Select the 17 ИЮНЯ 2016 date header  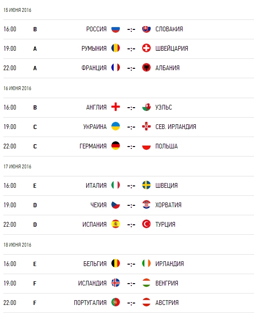(x=18, y=166)
